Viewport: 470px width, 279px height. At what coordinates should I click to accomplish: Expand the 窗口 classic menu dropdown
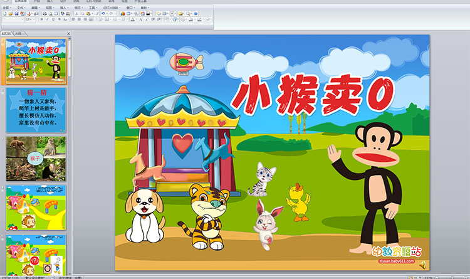130,8
